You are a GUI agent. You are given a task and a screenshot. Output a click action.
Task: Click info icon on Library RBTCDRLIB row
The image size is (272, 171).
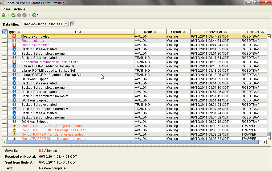(x=14, y=75)
